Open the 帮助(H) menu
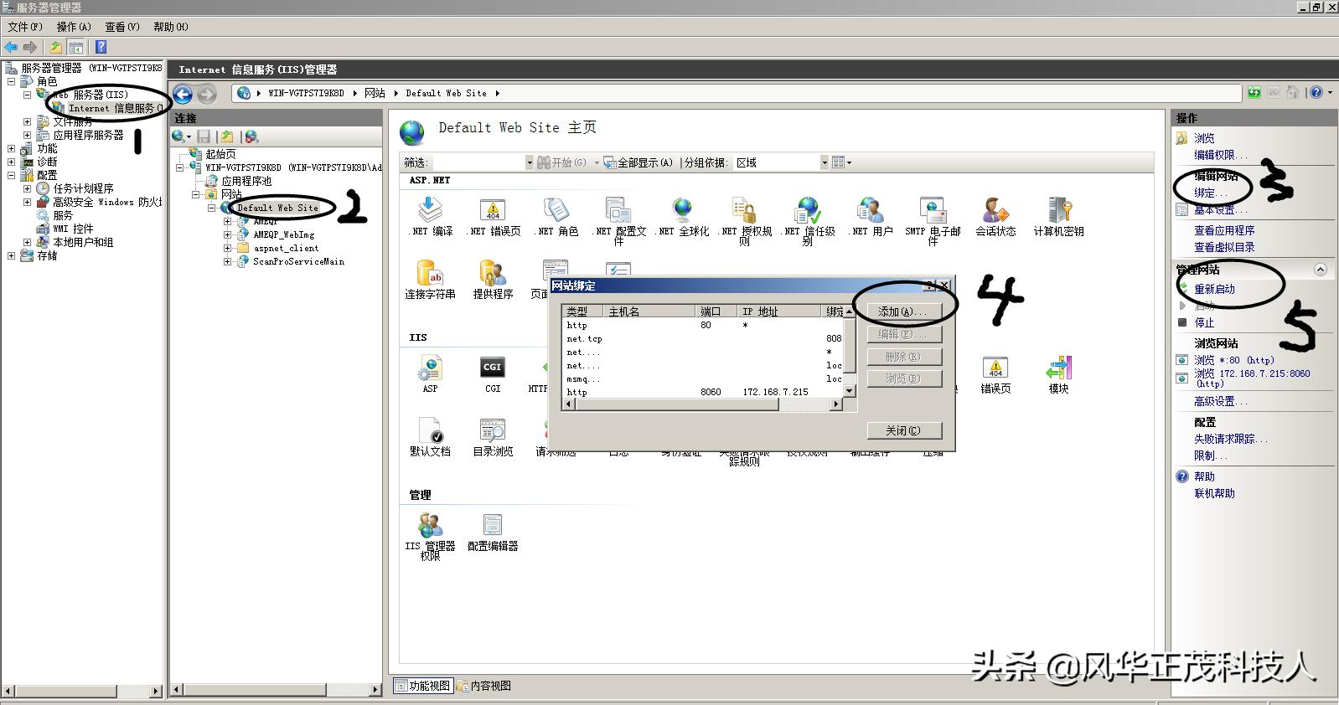 point(171,27)
